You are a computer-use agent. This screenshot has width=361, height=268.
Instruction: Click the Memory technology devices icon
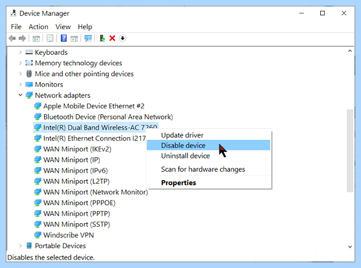coord(29,63)
